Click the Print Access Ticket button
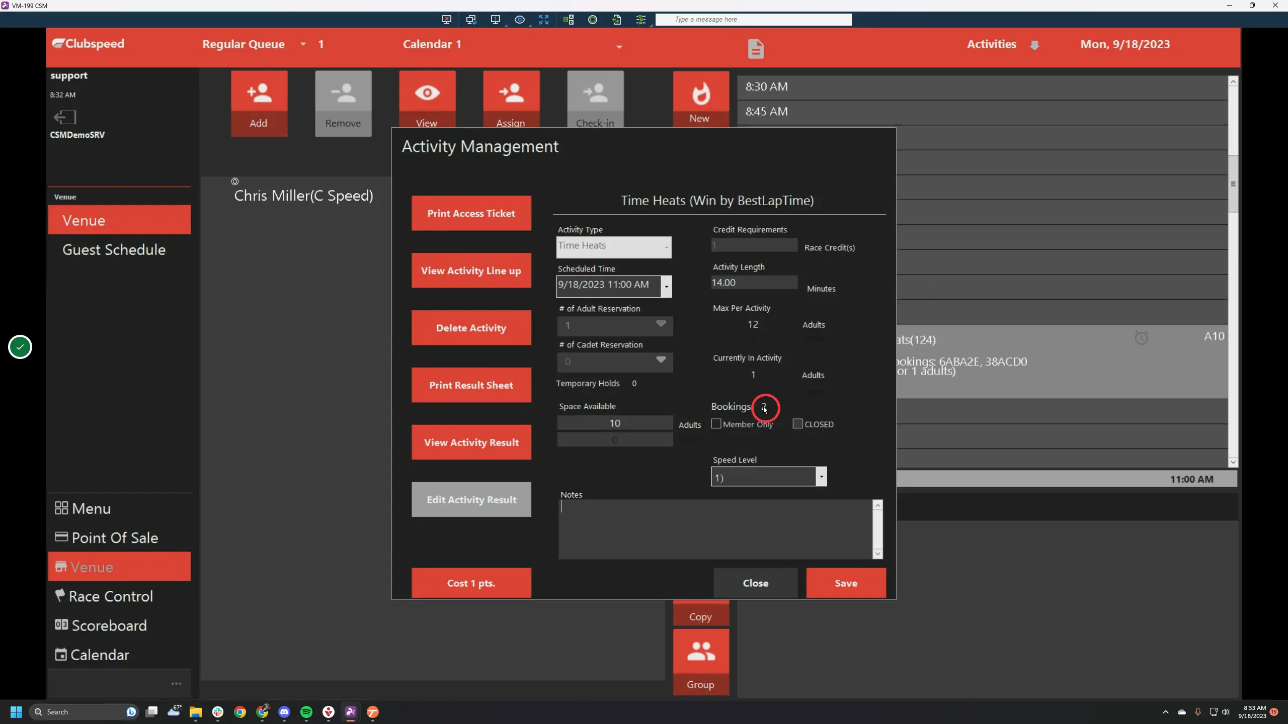Screen dimensions: 1288x724 pos(471,213)
